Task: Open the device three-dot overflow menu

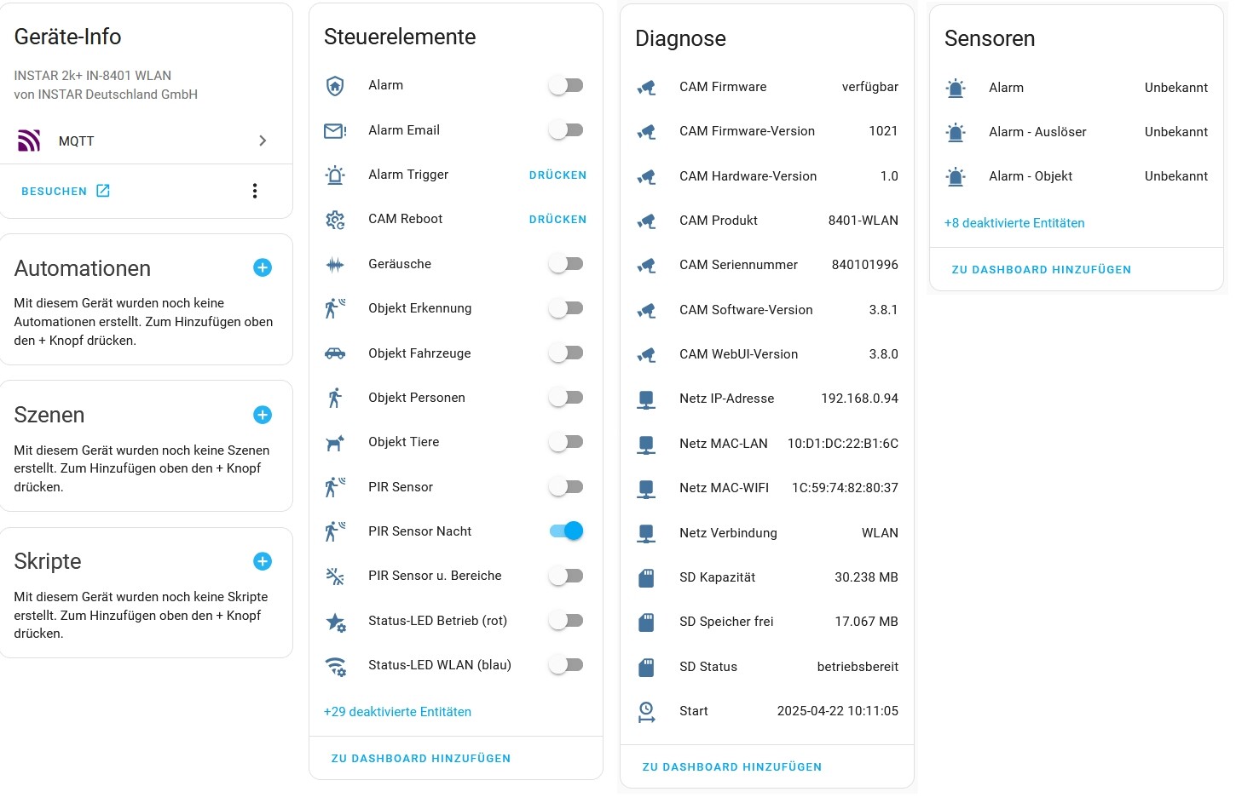Action: coord(254,191)
